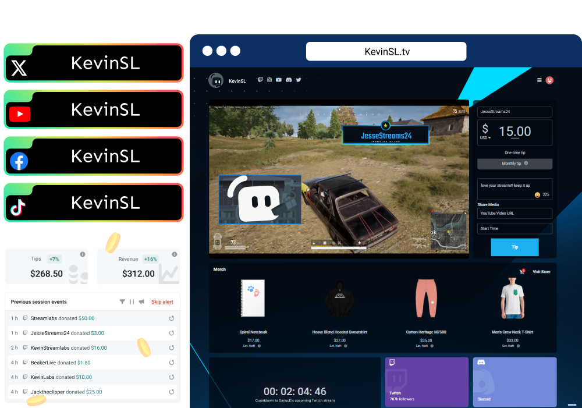Click the Twitter bird icon in header
Viewport: 582px width, 408px height.
pyautogui.click(x=299, y=80)
